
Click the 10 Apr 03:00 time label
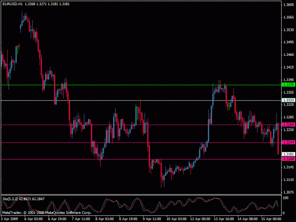(x=176, y=219)
